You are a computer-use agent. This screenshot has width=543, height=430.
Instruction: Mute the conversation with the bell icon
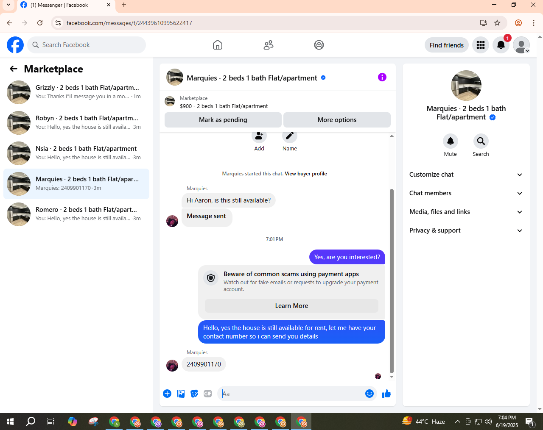451,141
